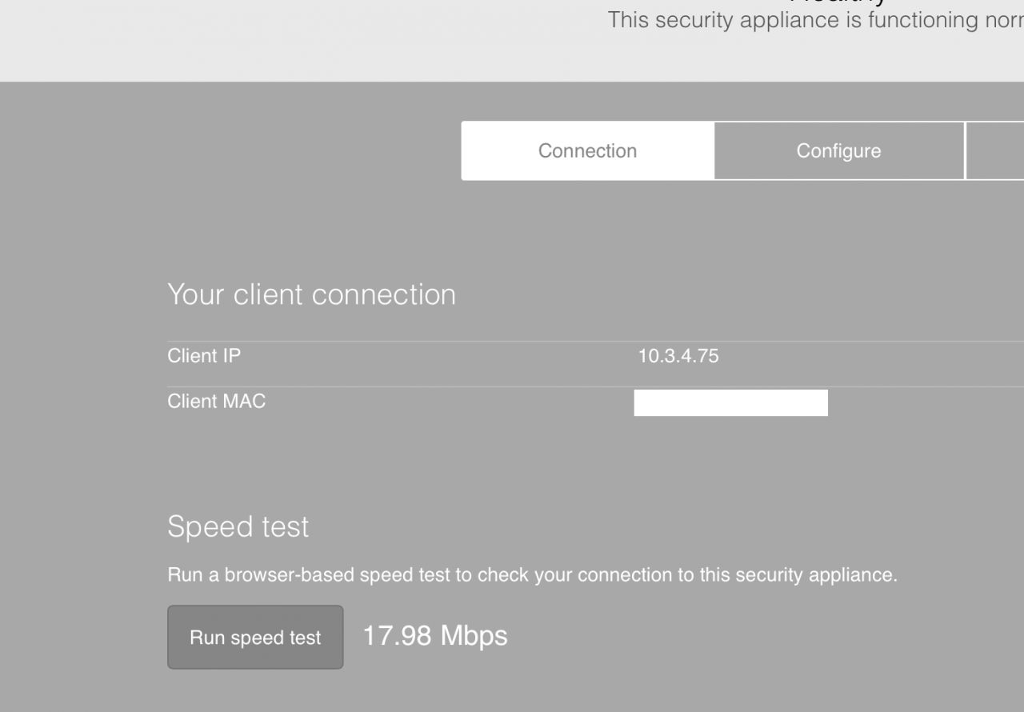This screenshot has width=1024, height=712.
Task: Click the partially visible Healthy status title
Action: (838, 3)
